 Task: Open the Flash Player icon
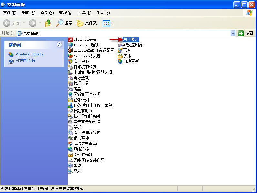pyautogui.click(x=70, y=39)
